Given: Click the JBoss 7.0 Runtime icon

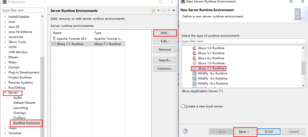Looking at the screenshot, I should (194, 63).
